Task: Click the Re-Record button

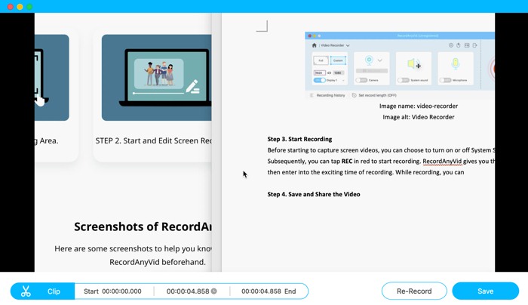Action: coord(414,291)
